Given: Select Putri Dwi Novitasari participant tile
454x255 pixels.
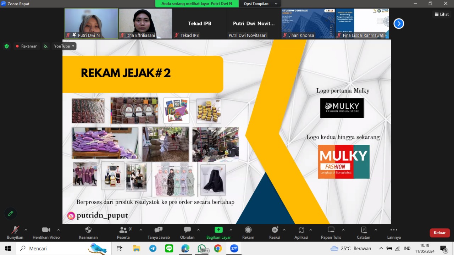Looking at the screenshot, I should (254, 23).
